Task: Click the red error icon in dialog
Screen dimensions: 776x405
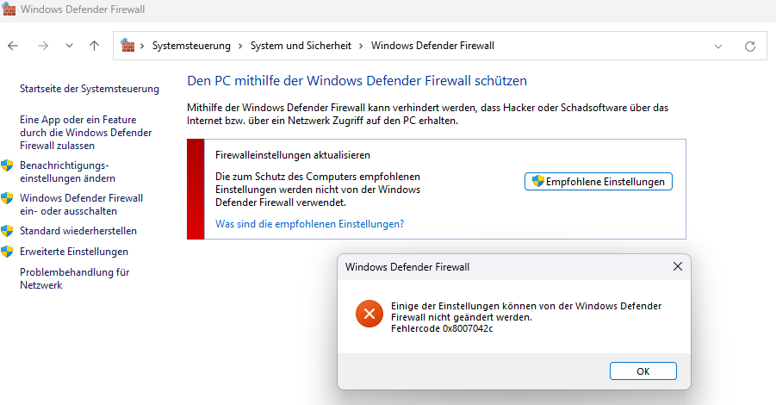Action: pos(369,314)
